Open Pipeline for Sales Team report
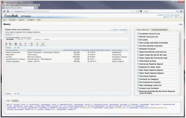This screenshot has width=186, height=118. [150, 67]
